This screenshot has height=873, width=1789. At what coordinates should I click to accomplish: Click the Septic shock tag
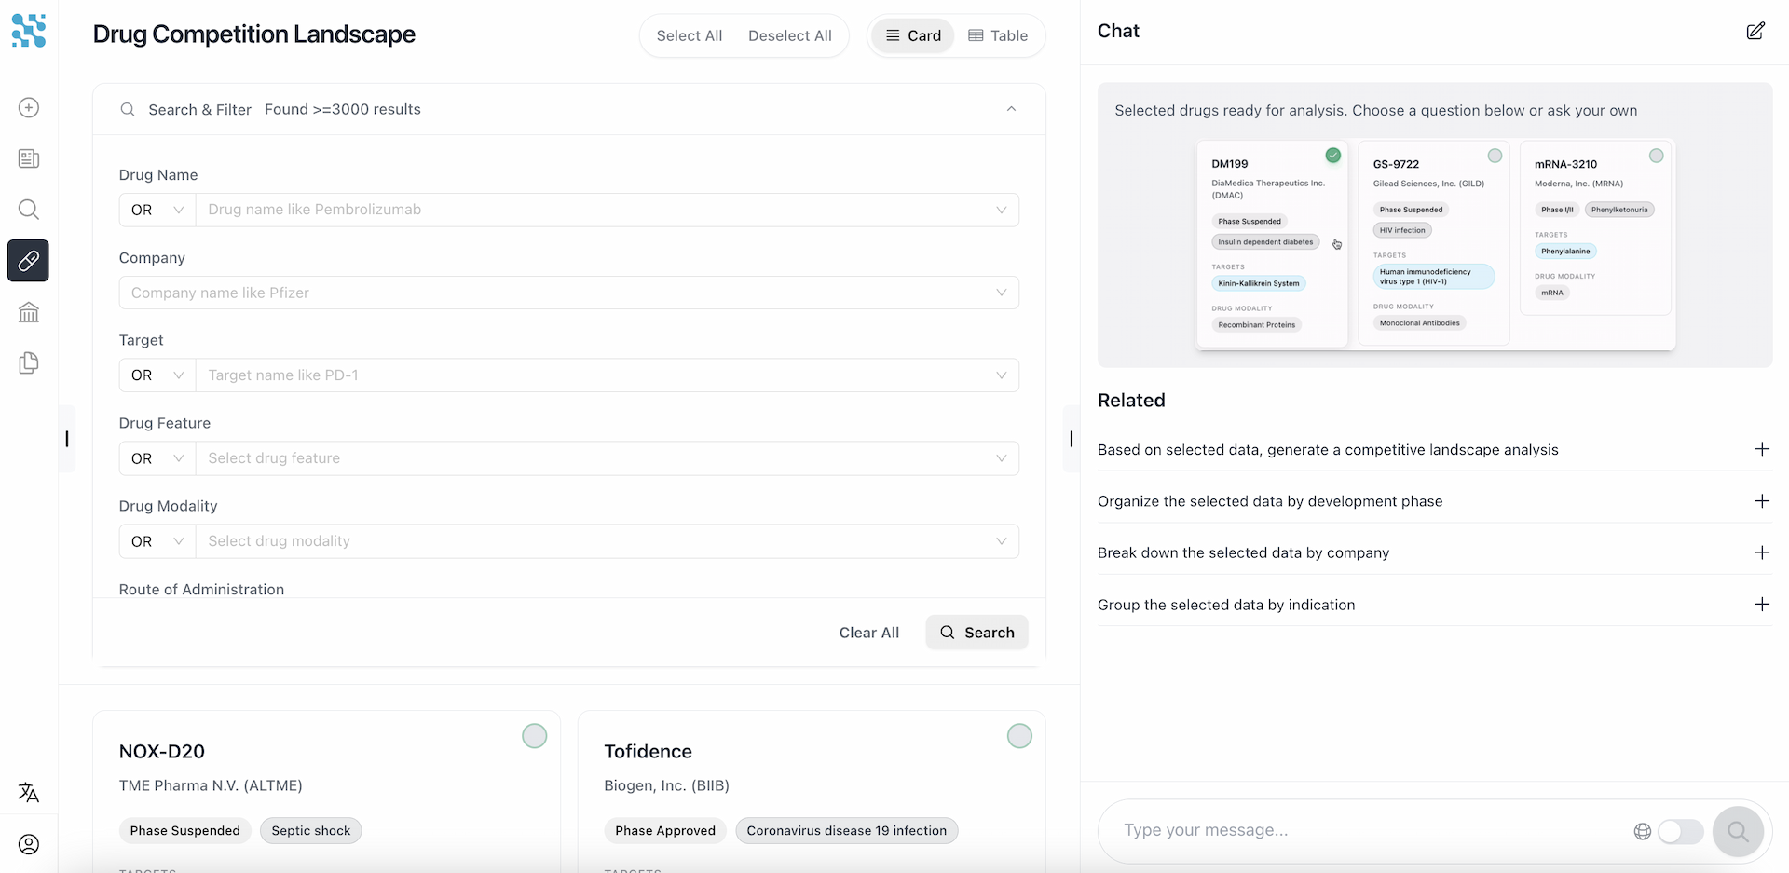click(x=311, y=831)
